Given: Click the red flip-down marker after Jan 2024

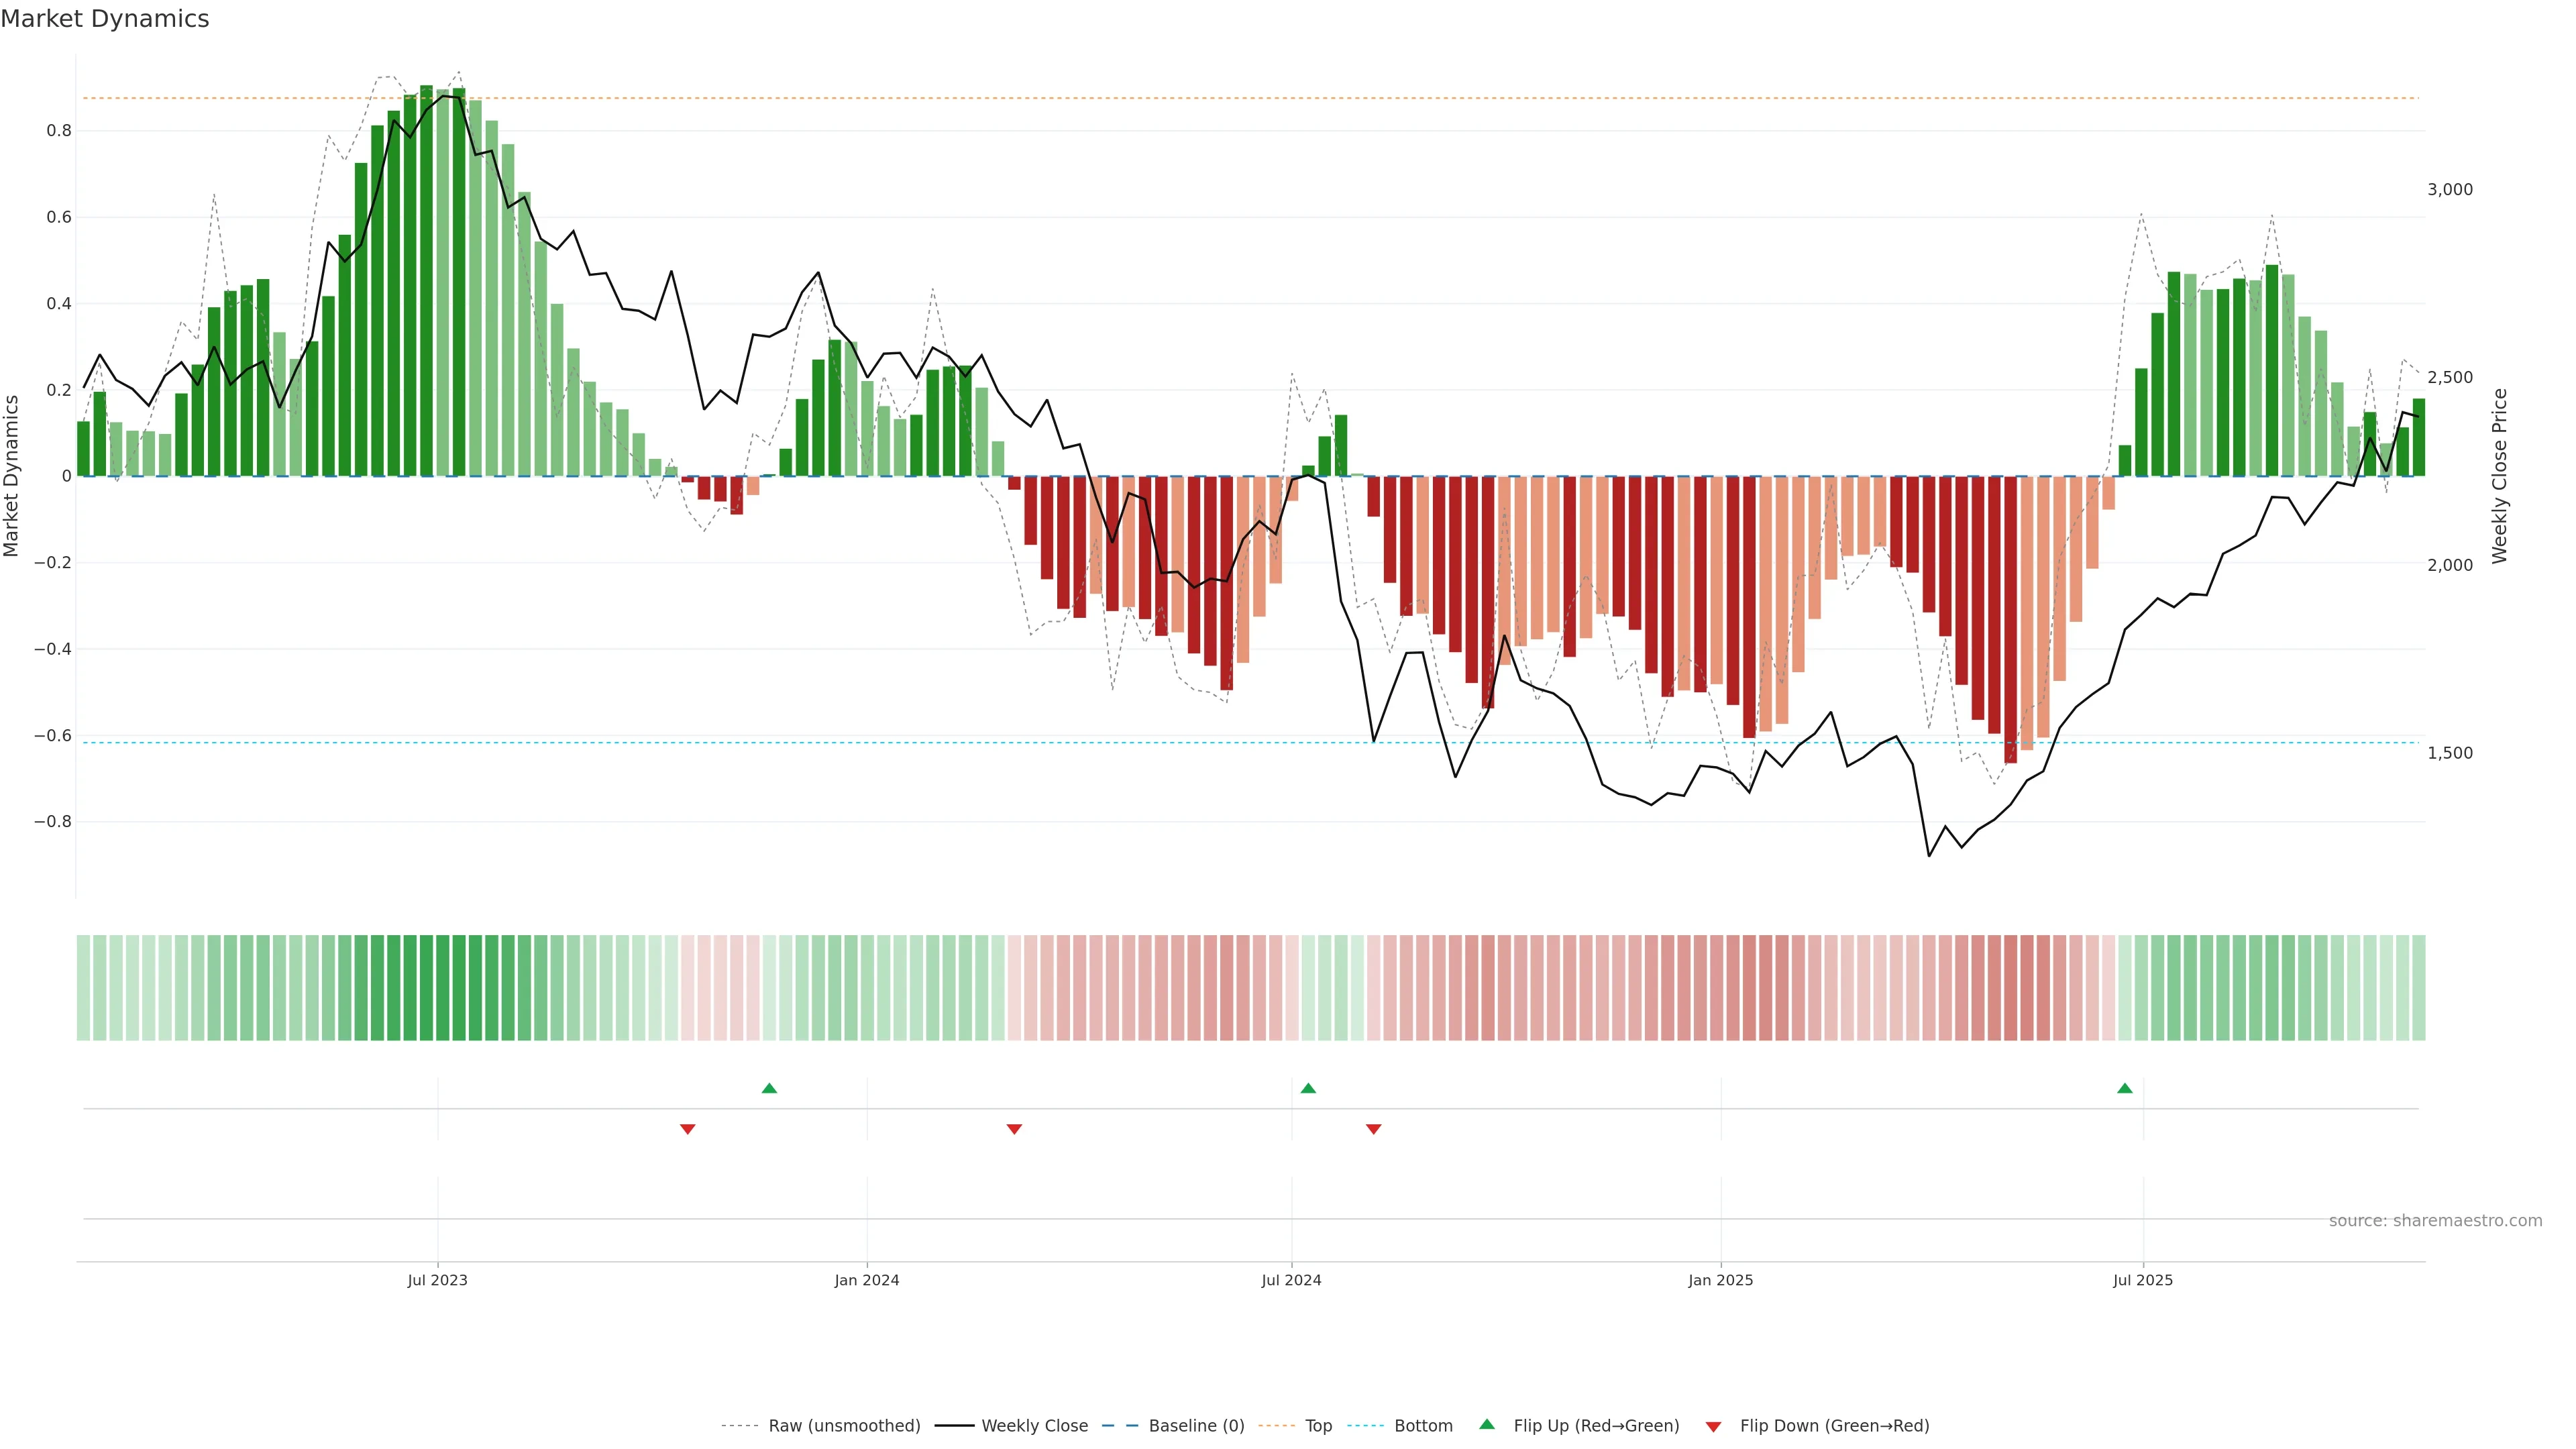Looking at the screenshot, I should coord(1014,1129).
